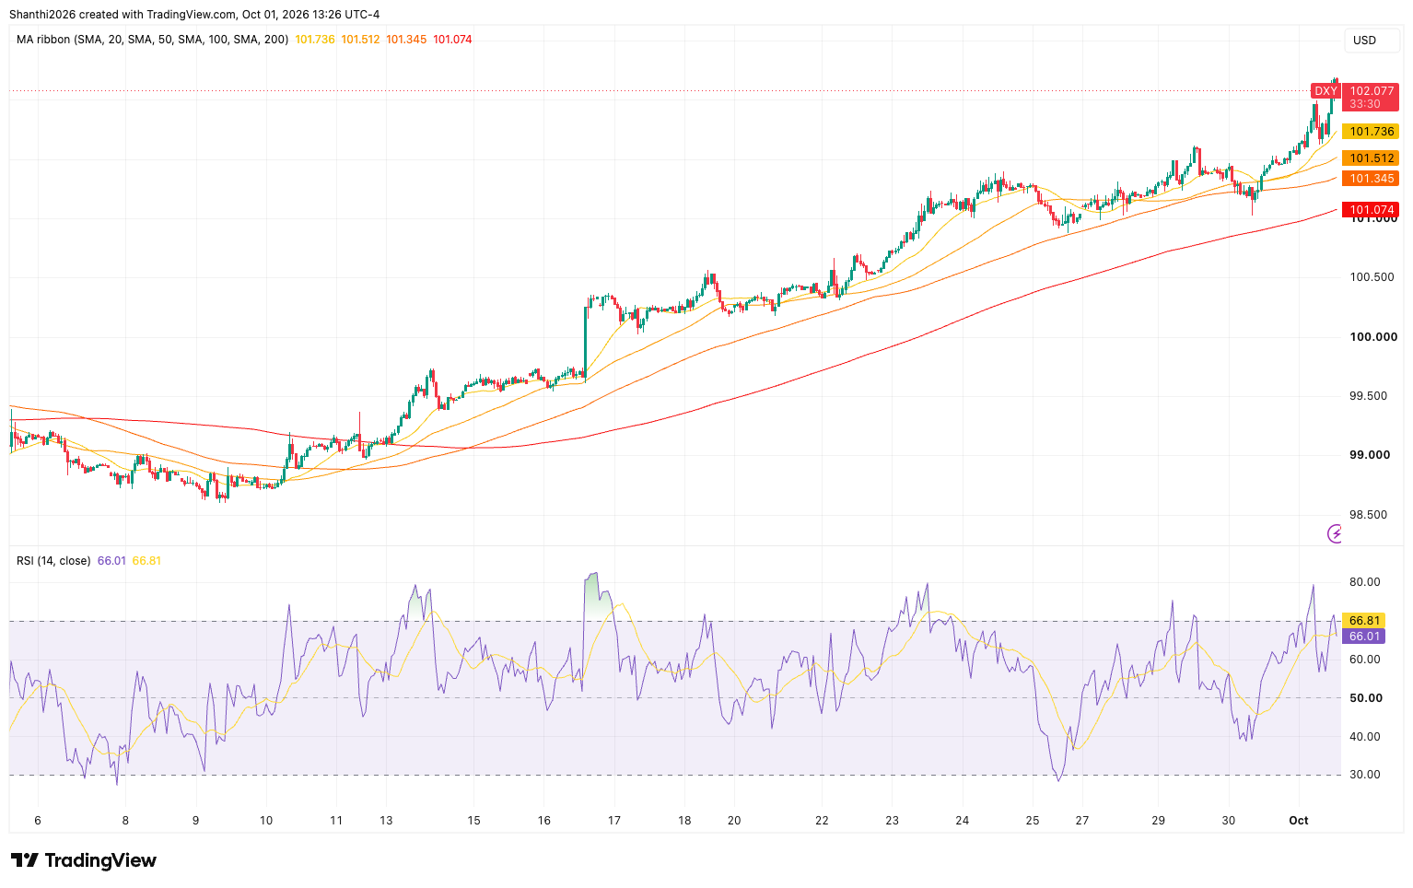1413x888 pixels.
Task: Click the 100.500 price axis label
Action: [1373, 277]
